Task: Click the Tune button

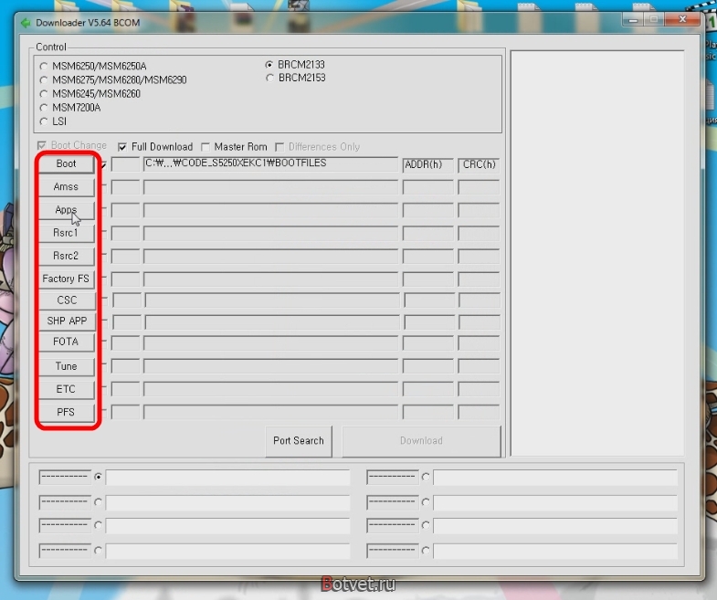Action: pyautogui.click(x=67, y=366)
